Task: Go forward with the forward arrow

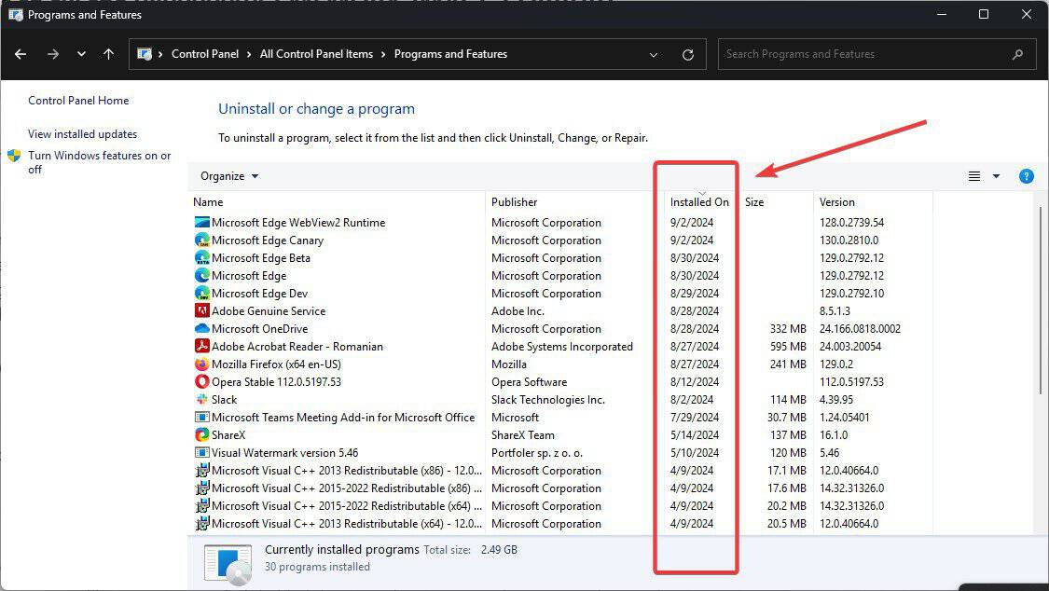Action: click(x=53, y=54)
